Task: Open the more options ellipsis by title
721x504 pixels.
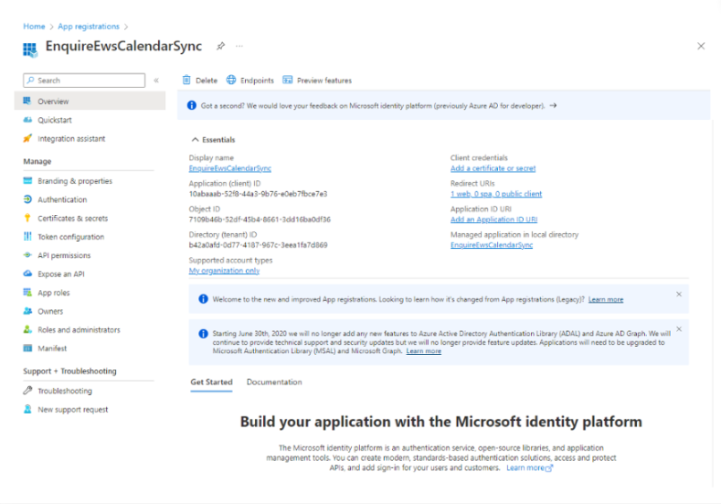Action: [239, 46]
